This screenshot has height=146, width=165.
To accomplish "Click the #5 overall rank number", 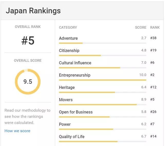I will tap(28, 41).
